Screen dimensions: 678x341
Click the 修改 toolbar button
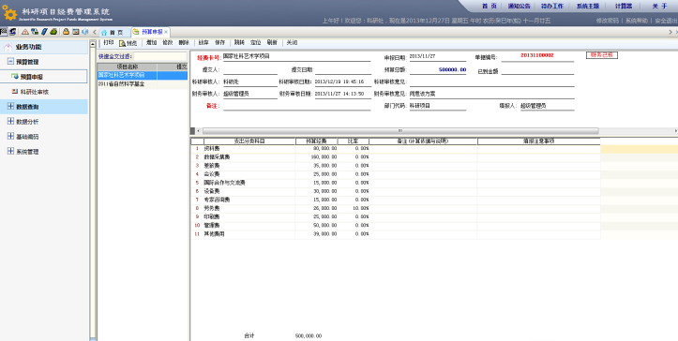click(167, 43)
